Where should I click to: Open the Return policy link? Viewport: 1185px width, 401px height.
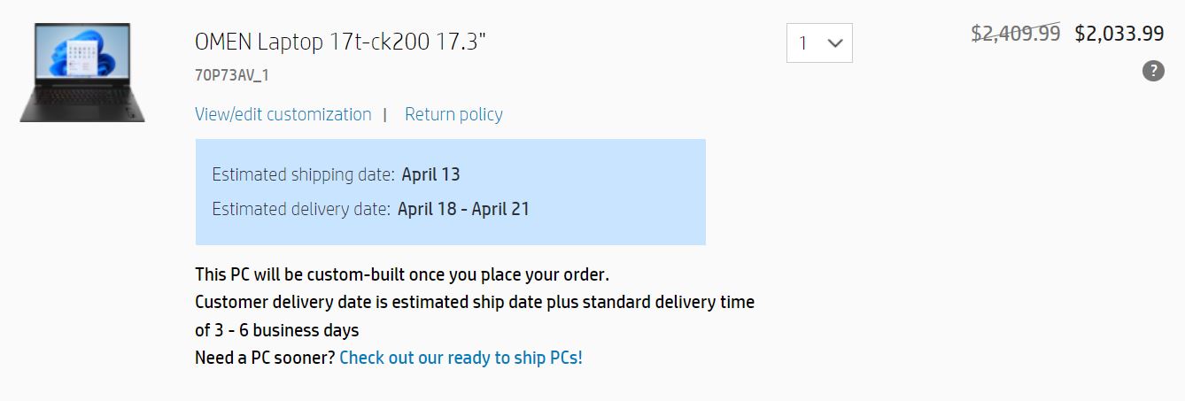(x=453, y=114)
